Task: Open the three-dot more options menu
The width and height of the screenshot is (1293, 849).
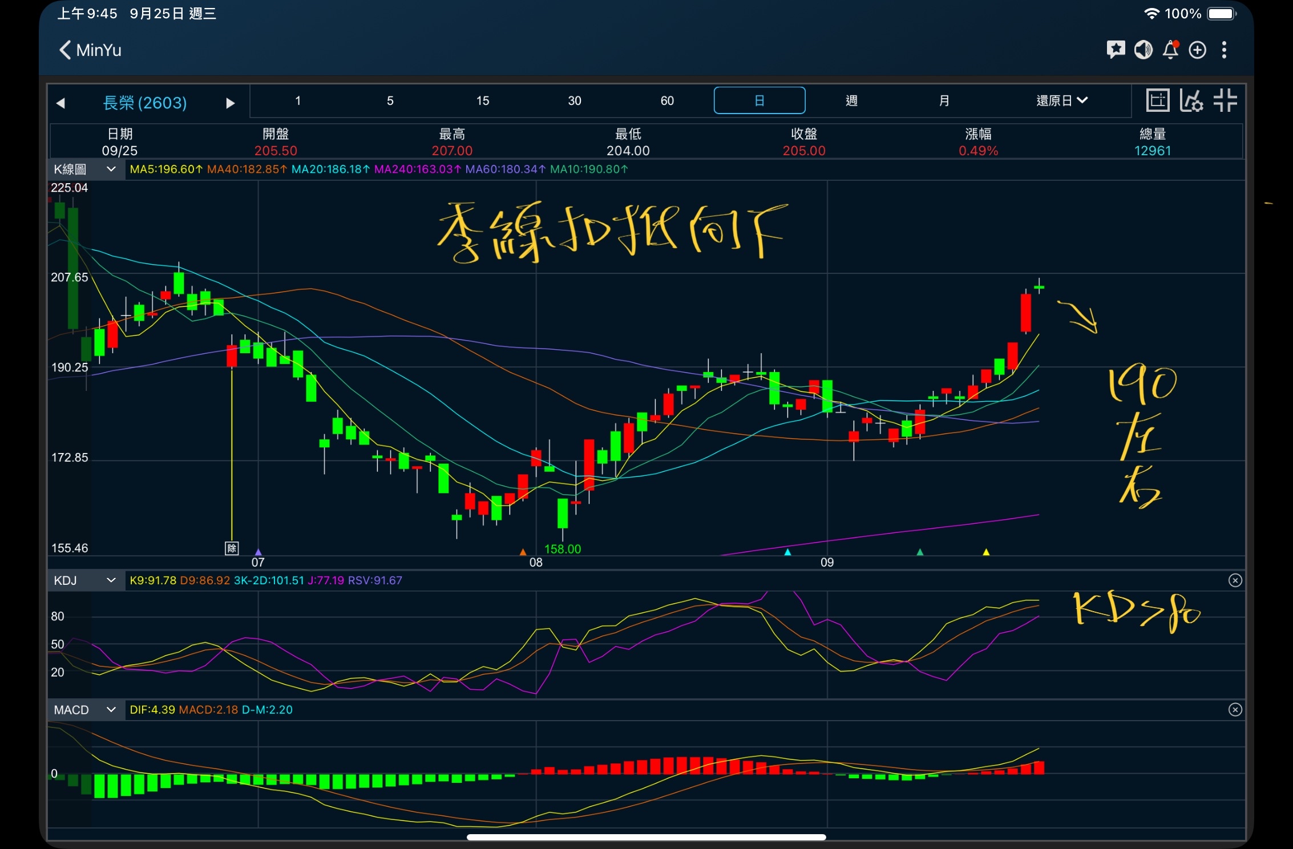Action: coord(1224,50)
